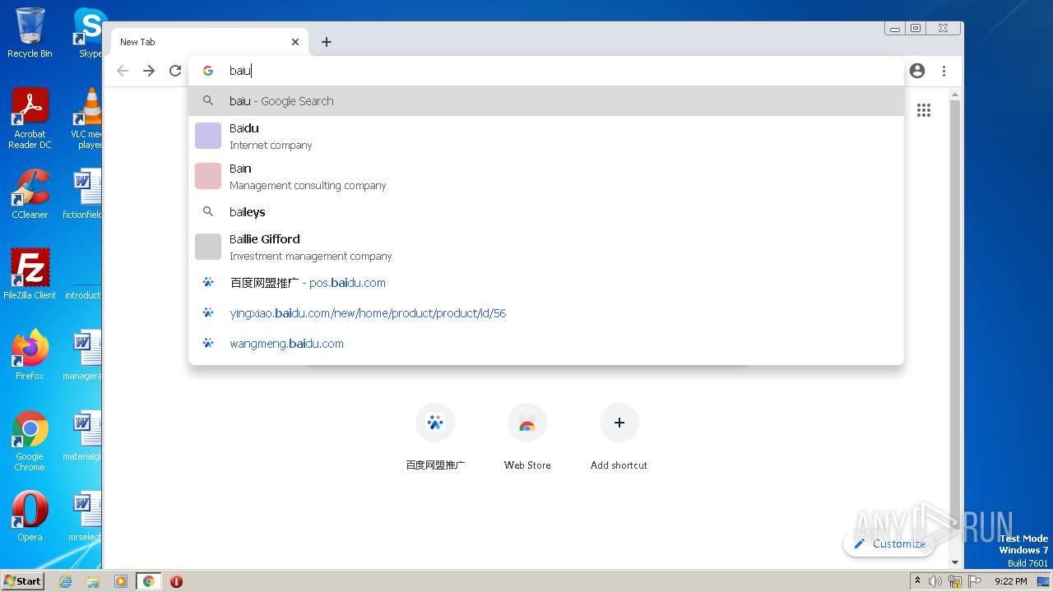The width and height of the screenshot is (1053, 592).
Task: Select the Baillie Gifford suggestion
Action: click(x=546, y=247)
